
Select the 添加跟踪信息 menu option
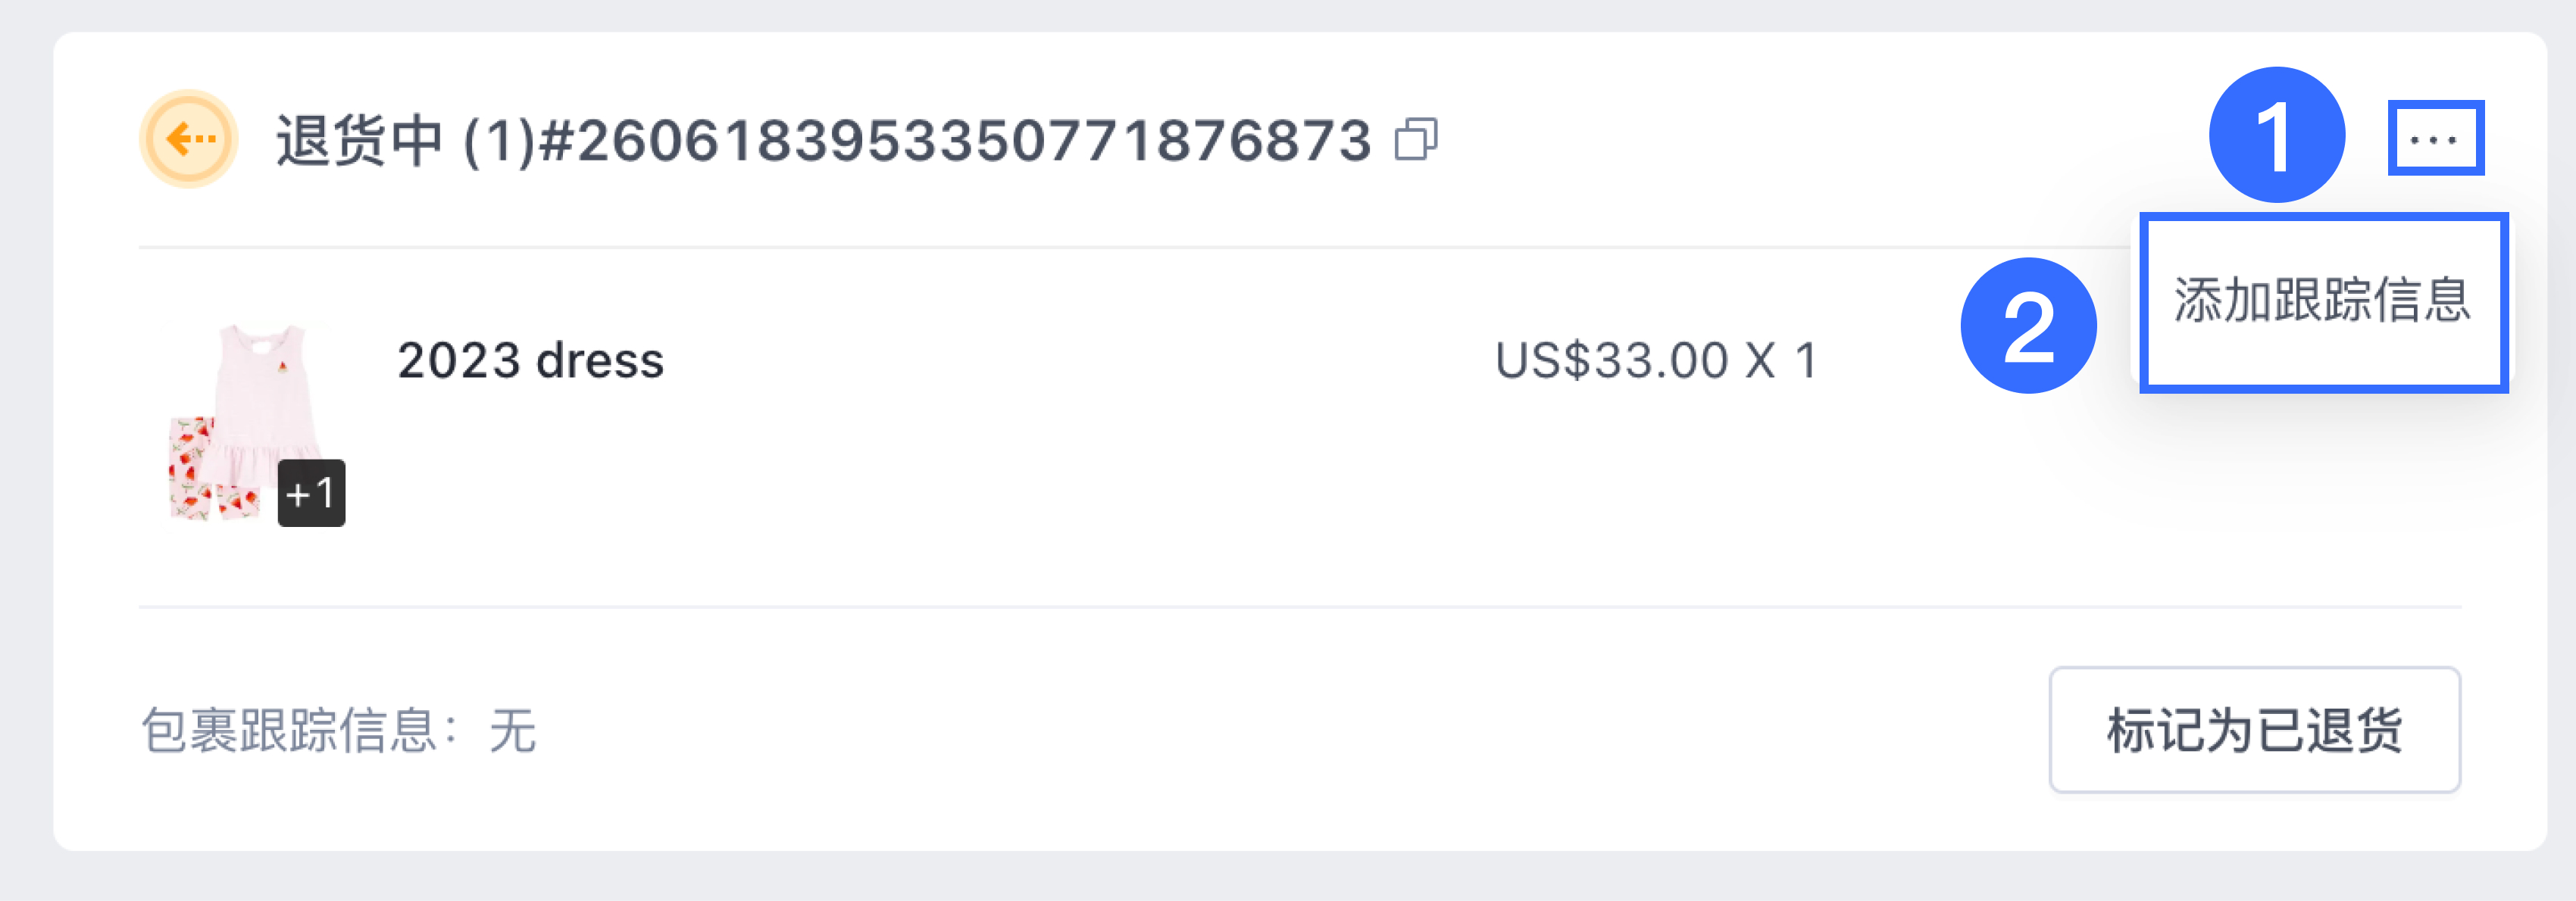(2323, 301)
